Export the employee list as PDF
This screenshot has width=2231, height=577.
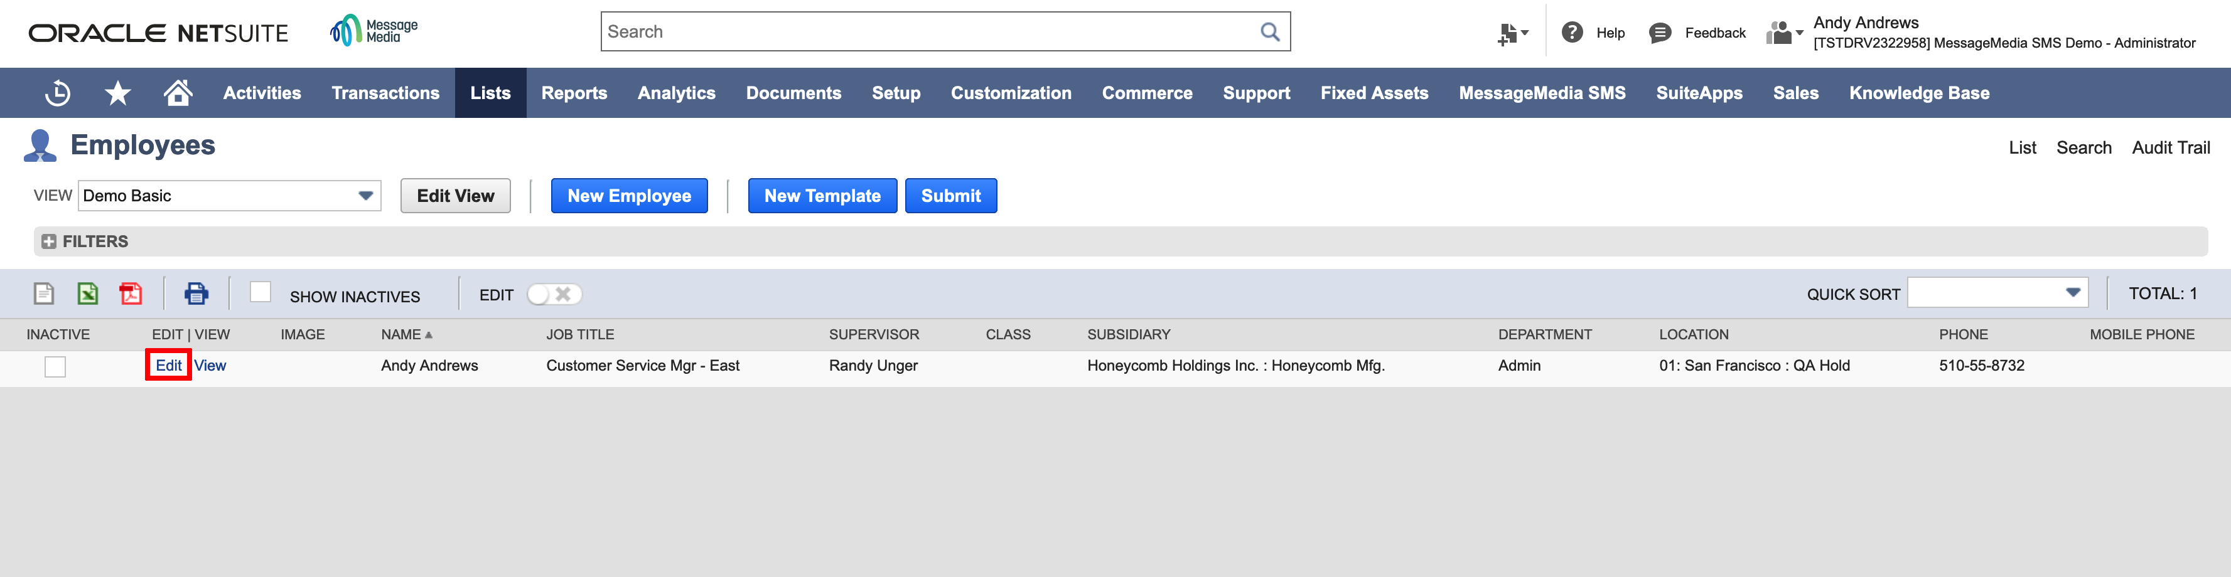pos(130,294)
